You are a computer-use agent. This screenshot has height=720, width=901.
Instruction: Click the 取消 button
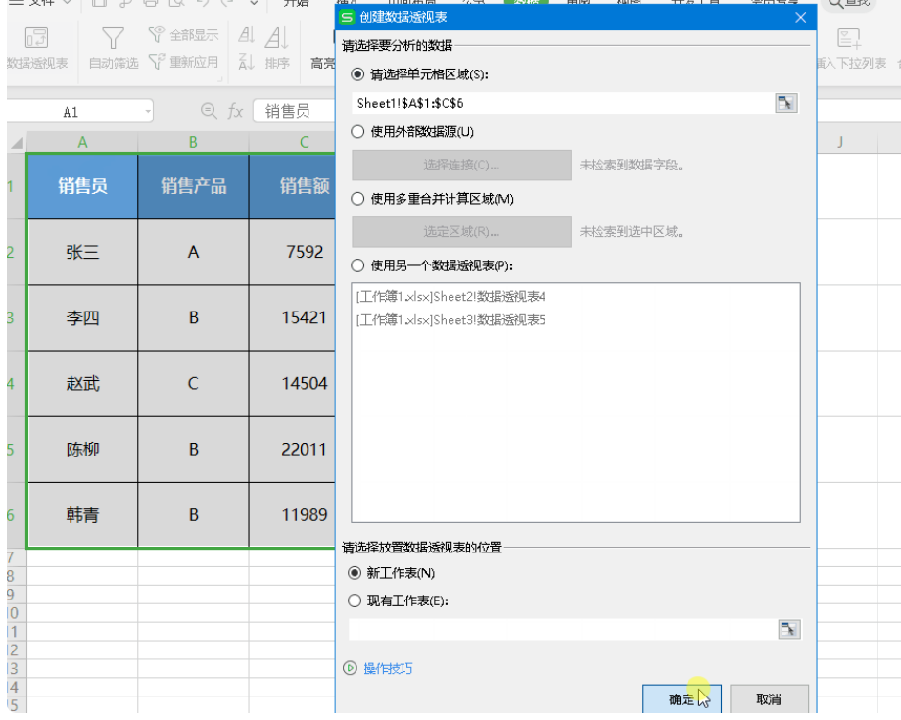click(x=769, y=698)
